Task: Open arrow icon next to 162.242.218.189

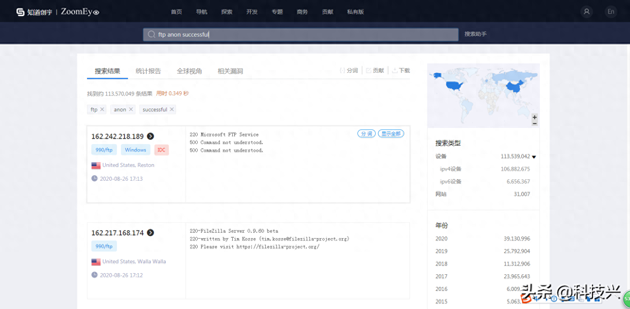Action: (x=150, y=136)
